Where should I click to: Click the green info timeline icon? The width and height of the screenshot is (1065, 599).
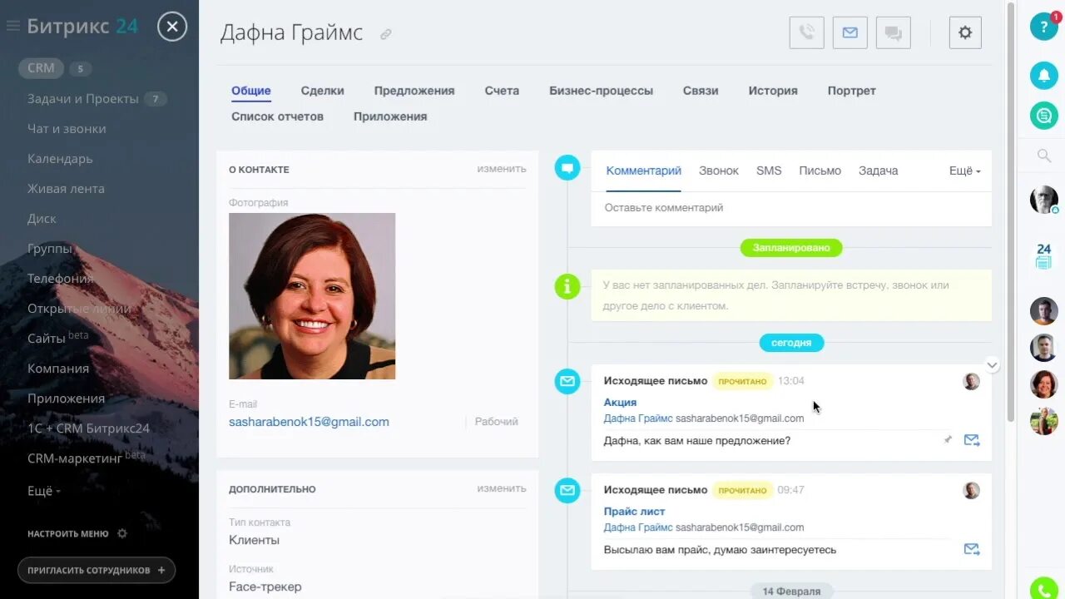(567, 287)
